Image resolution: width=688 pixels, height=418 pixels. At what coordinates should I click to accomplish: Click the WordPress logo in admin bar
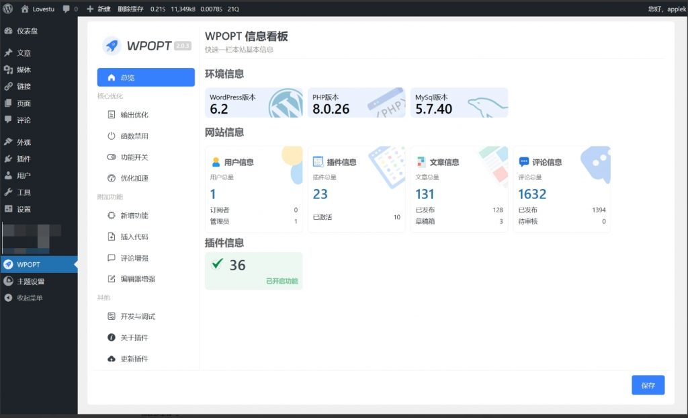8,9
